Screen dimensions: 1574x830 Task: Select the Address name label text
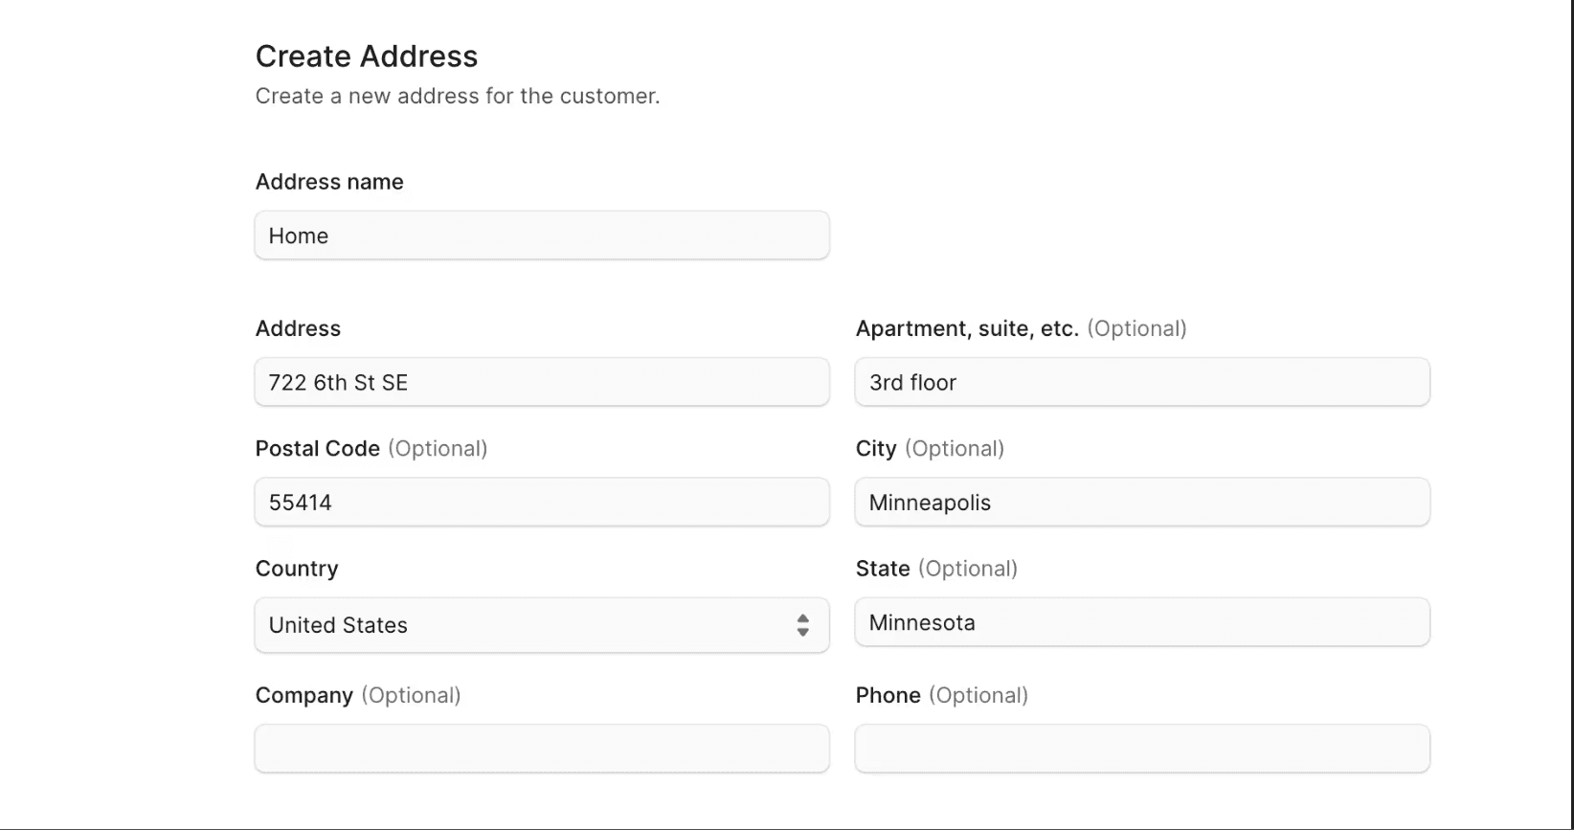point(328,181)
